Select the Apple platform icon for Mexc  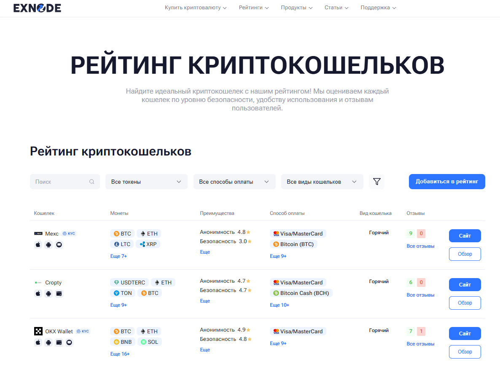[38, 244]
